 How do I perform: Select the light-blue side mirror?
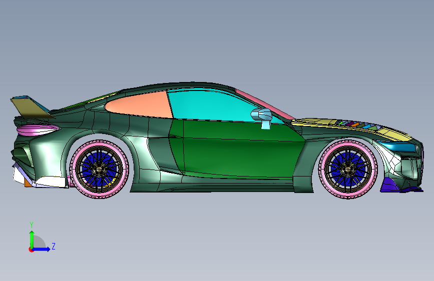(x=262, y=117)
